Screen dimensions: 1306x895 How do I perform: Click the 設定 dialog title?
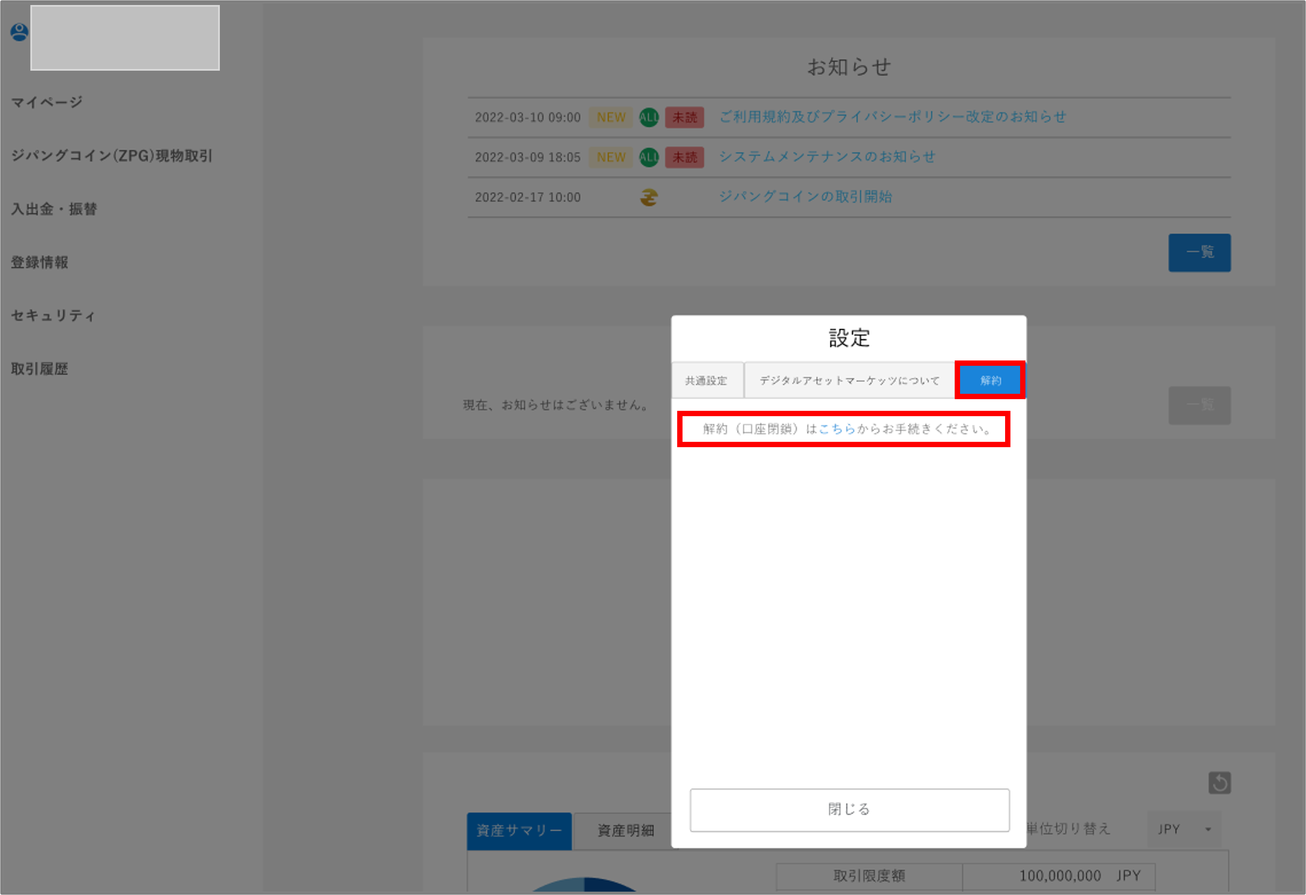849,338
